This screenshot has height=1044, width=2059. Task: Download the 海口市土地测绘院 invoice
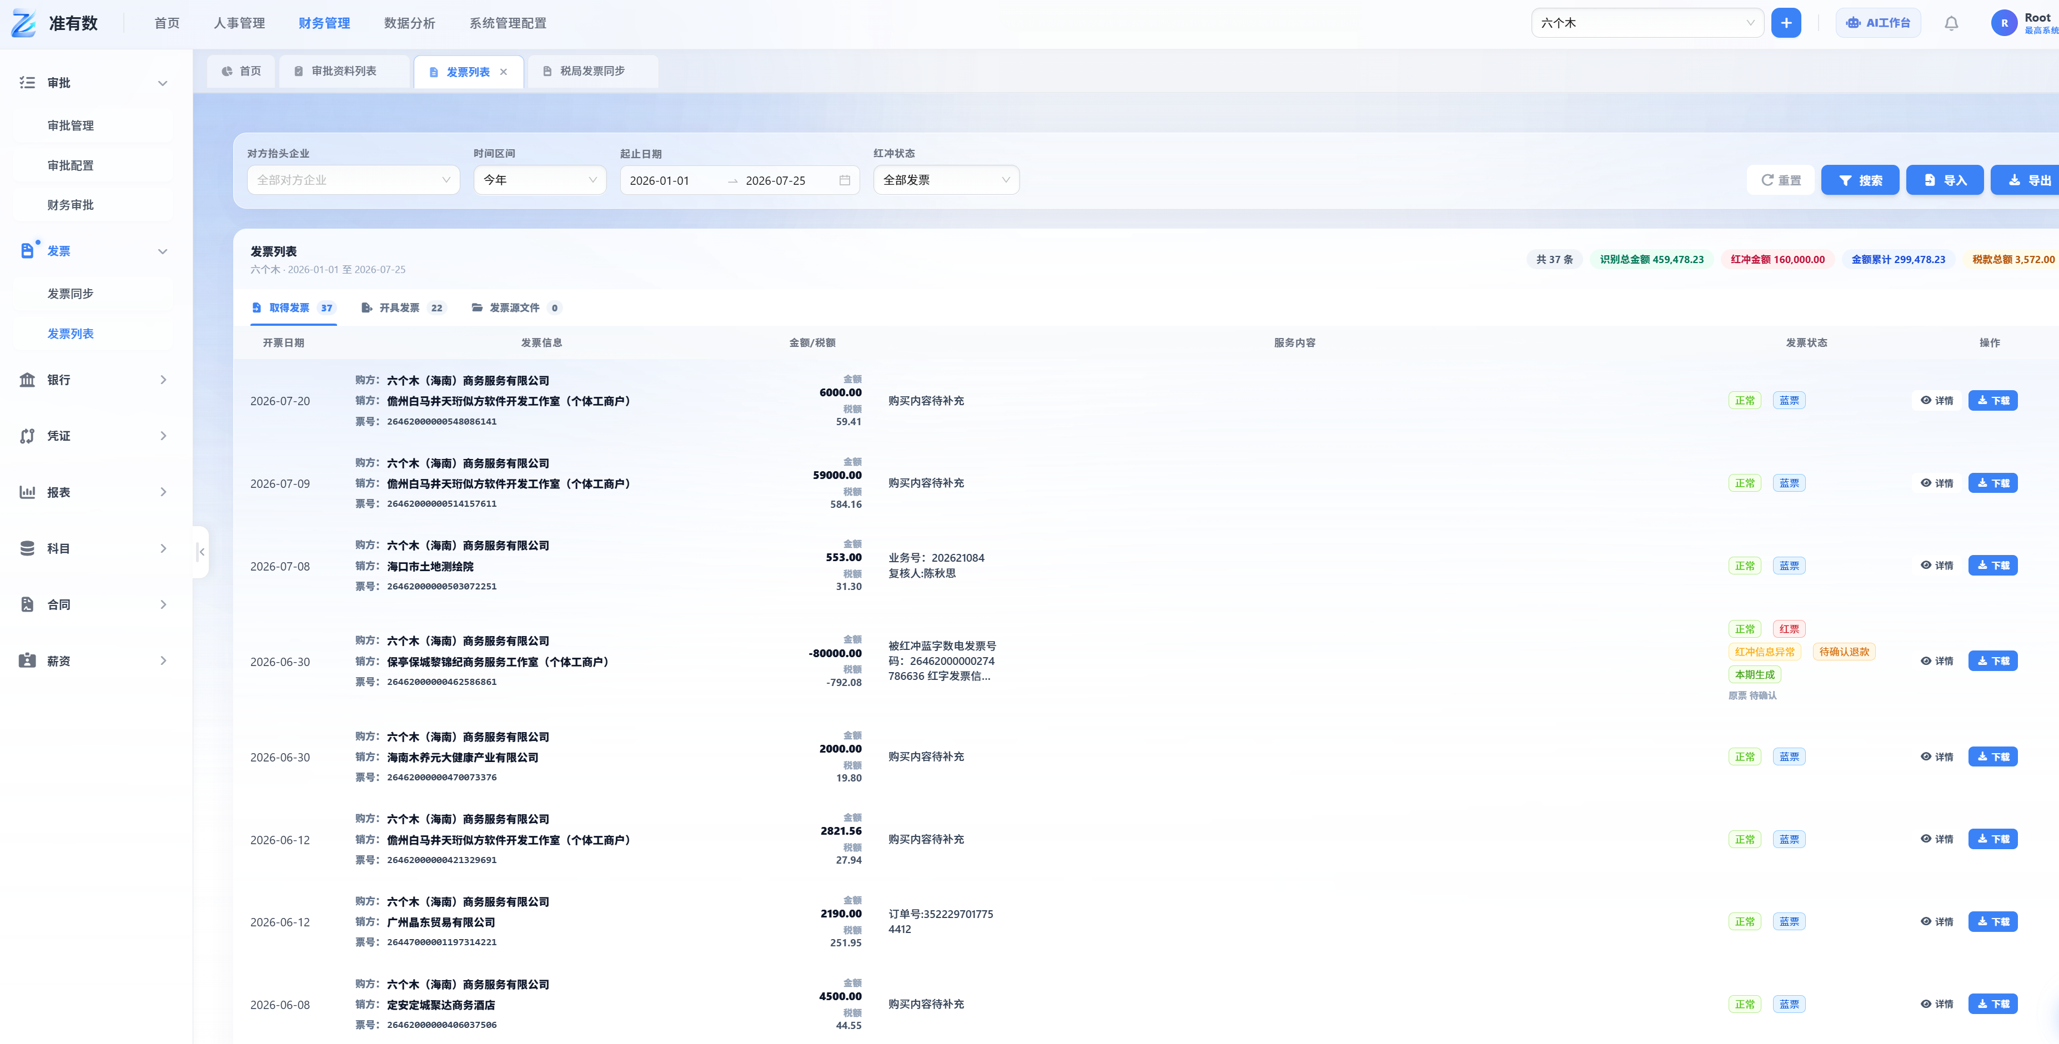pyautogui.click(x=1993, y=566)
